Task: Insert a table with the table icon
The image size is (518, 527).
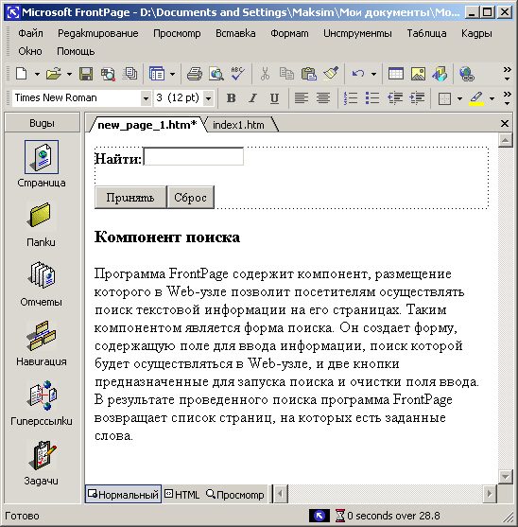Action: (x=396, y=74)
